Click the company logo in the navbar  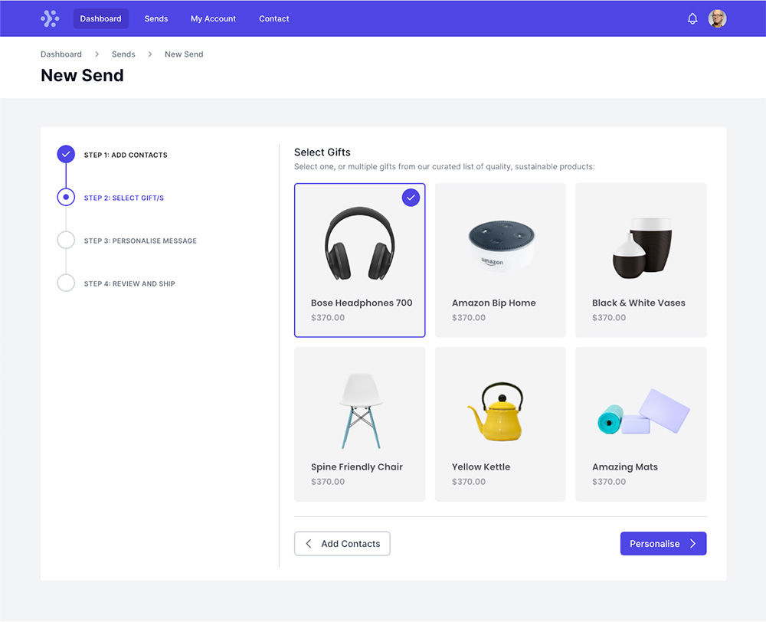(50, 18)
